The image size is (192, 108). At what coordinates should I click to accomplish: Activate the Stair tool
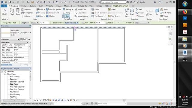66,16
